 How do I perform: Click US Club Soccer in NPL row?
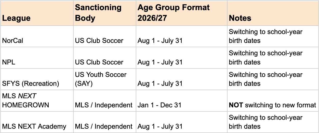pyautogui.click(x=105, y=58)
